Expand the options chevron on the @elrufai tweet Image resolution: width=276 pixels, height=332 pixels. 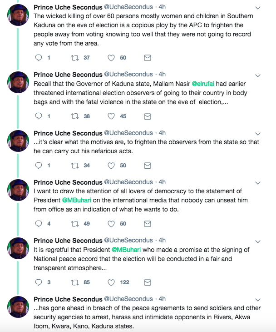click(x=258, y=75)
